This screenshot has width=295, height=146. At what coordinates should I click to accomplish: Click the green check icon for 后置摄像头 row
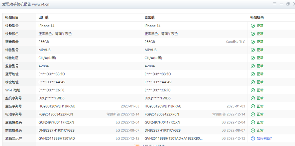tap(253, 122)
